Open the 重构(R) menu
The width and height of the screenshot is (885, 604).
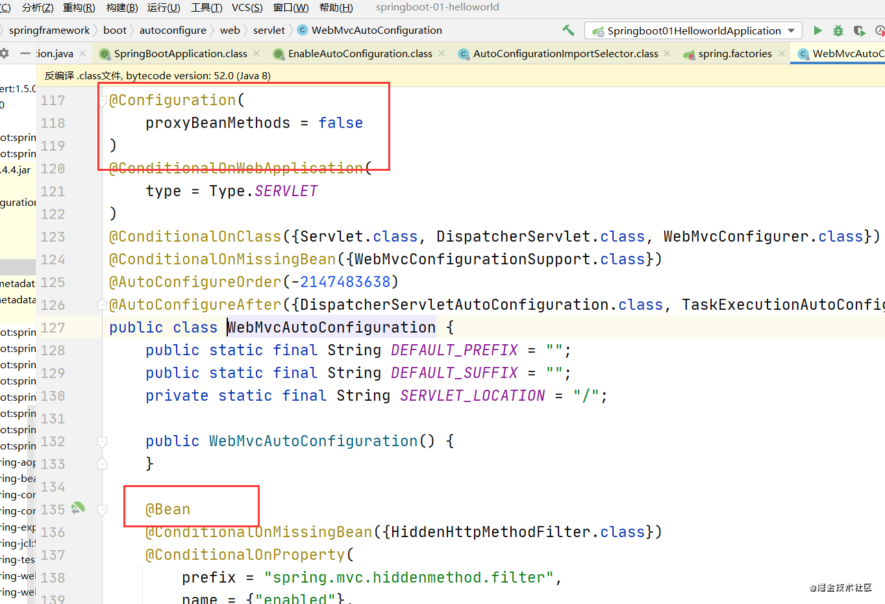pyautogui.click(x=79, y=7)
